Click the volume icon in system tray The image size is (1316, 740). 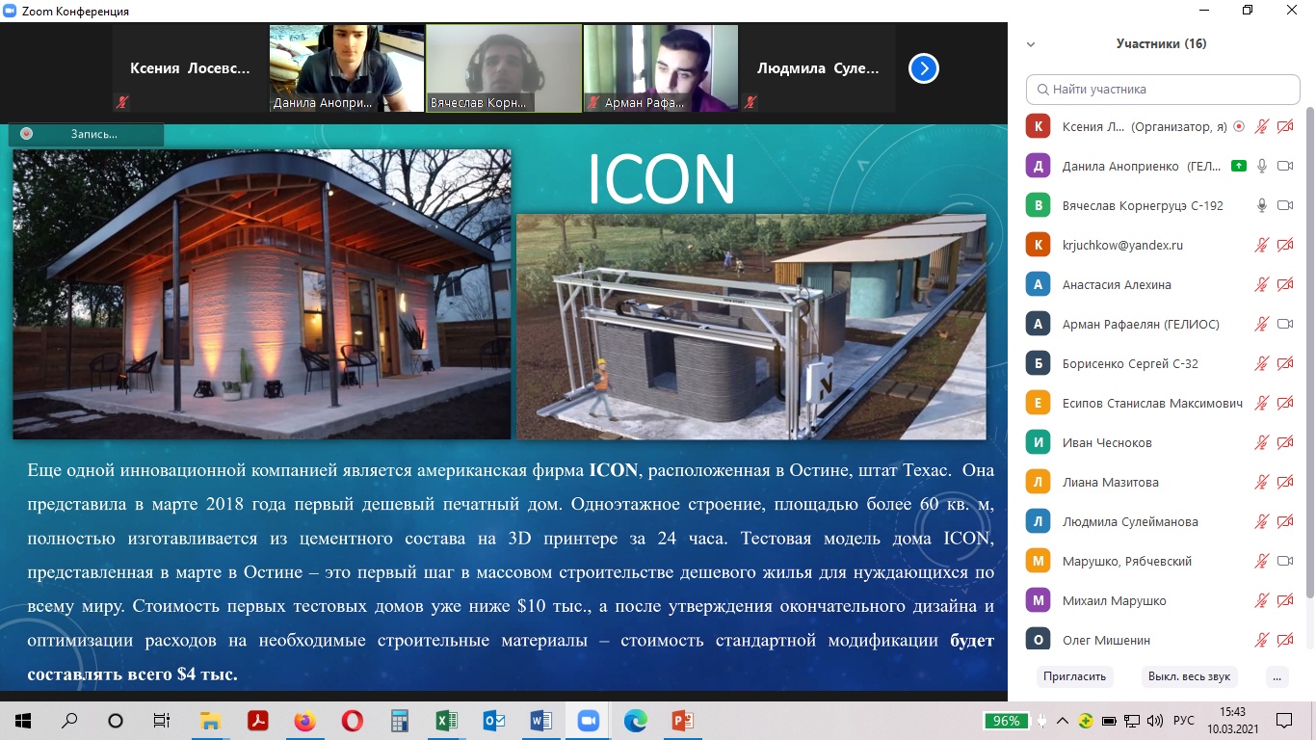click(1155, 721)
